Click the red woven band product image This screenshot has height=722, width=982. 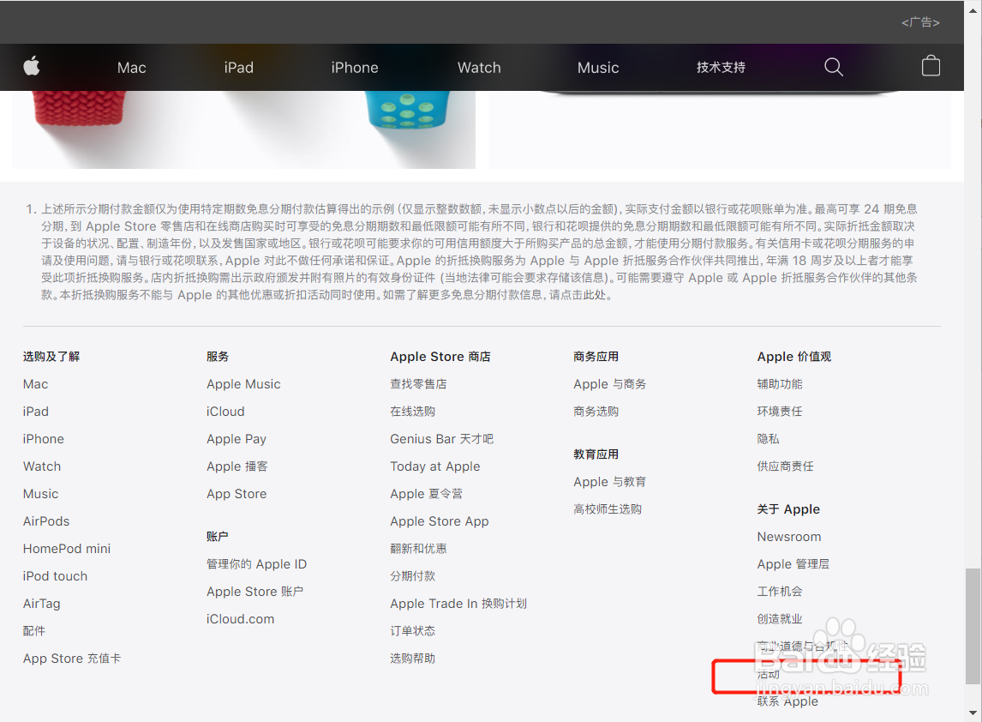(78, 108)
